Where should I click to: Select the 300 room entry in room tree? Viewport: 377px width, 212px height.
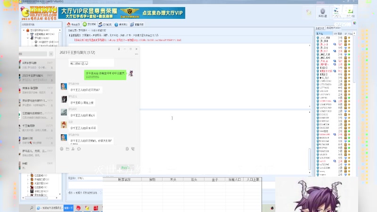pos(46,42)
